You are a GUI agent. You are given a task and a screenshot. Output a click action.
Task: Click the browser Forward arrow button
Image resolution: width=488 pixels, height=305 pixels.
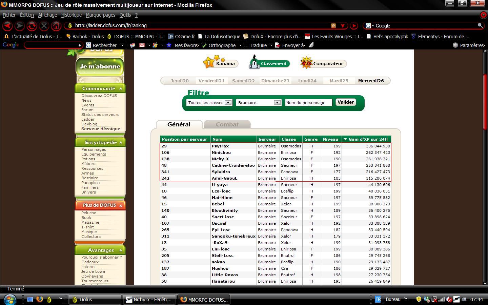coord(20,26)
